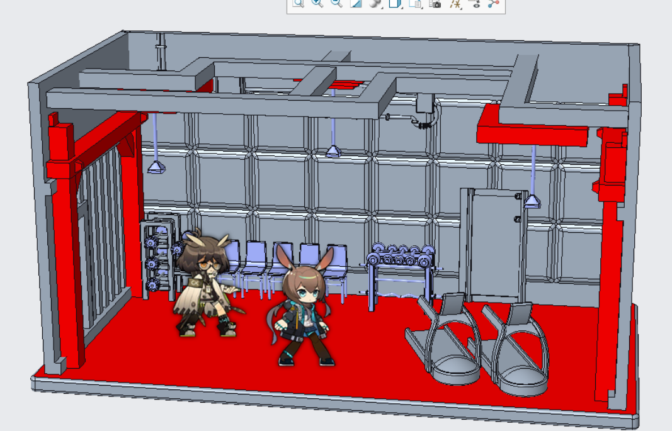Open the Saved Orientations box dropdown

click(x=395, y=3)
